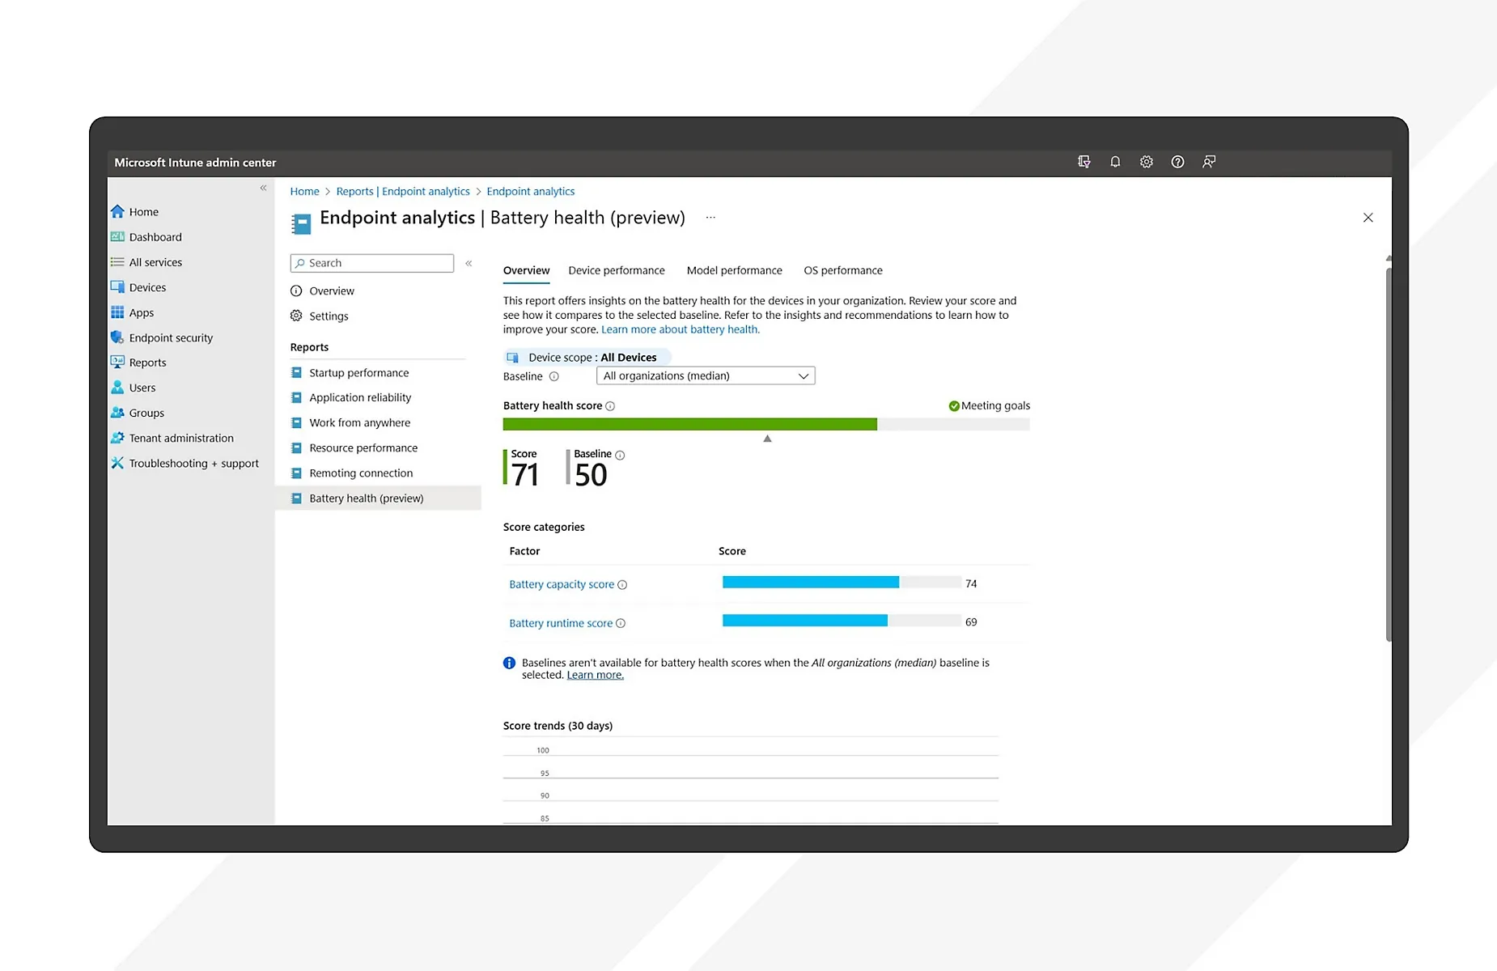
Task: Click the Battery capacity score info icon
Action: point(622,585)
